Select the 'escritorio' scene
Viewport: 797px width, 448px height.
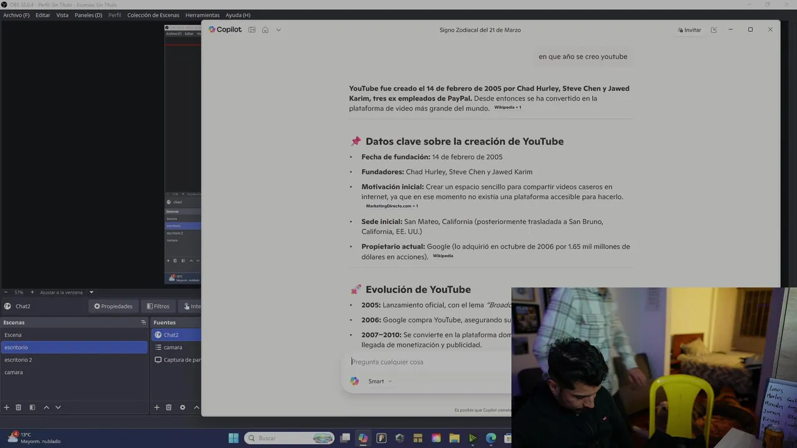74,347
